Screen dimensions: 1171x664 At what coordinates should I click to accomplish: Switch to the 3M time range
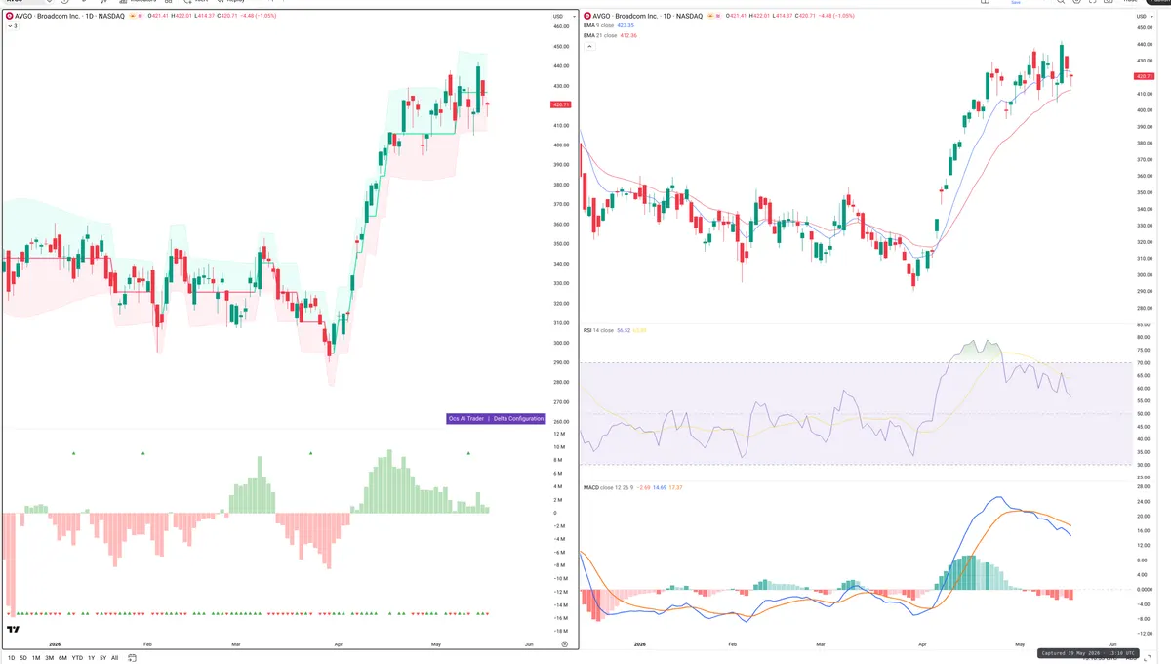[x=49, y=658]
